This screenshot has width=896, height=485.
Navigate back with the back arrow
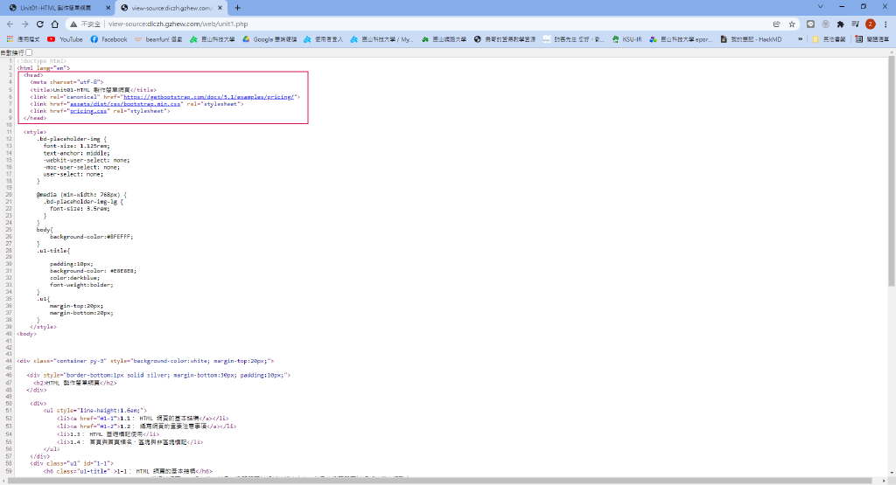pos(10,24)
